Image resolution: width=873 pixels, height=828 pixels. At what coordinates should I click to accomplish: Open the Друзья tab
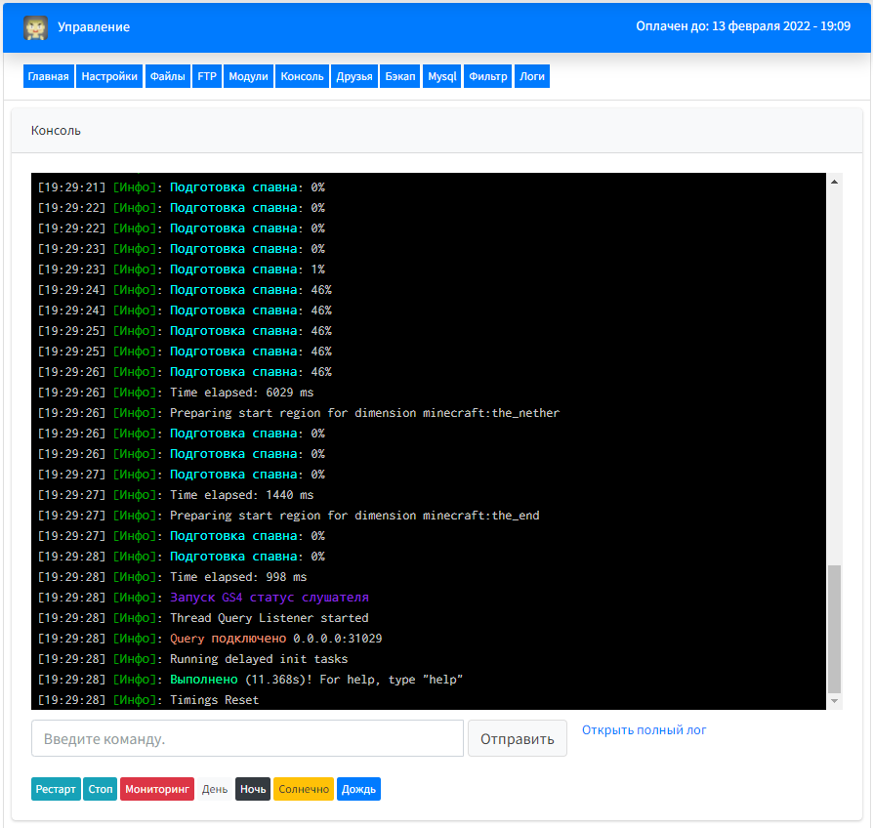tap(354, 76)
